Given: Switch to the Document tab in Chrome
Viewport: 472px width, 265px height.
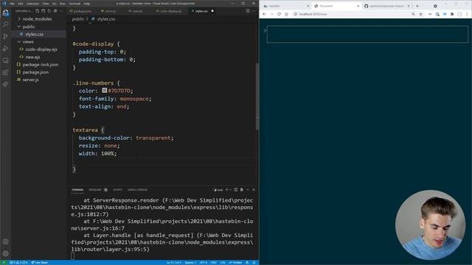Looking at the screenshot, I should click(336, 6).
